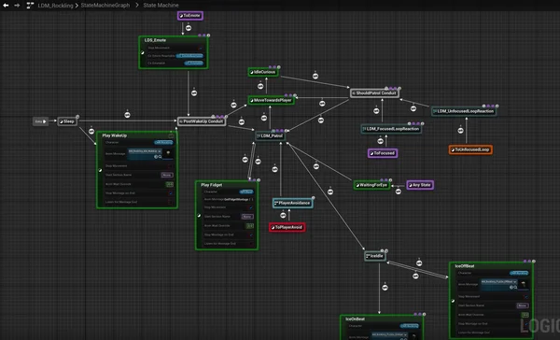
Task: Open transition rule icon from PostWakeUp Conduit to LDM_Patrol
Action: [x=242, y=122]
